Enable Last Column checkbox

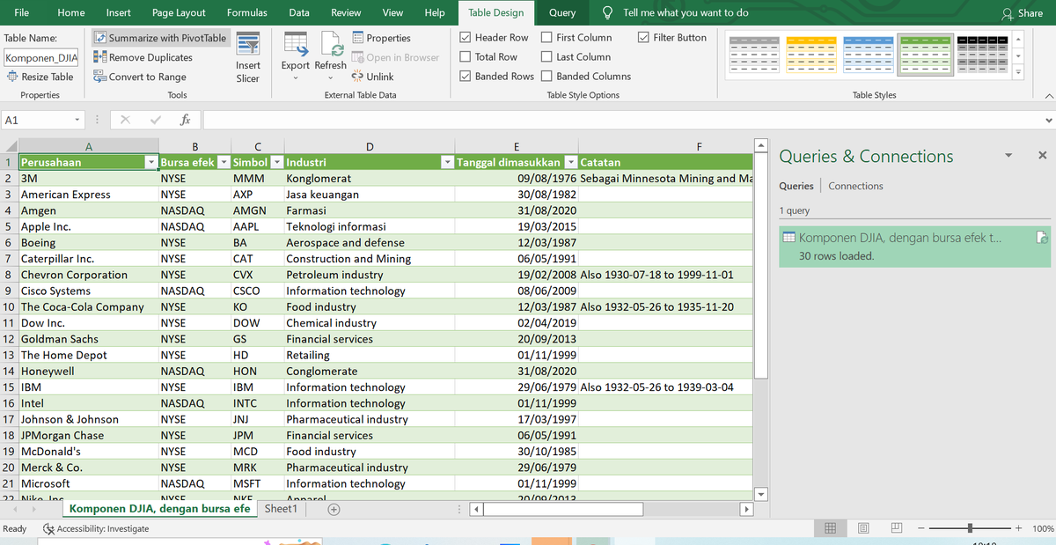pyautogui.click(x=546, y=56)
